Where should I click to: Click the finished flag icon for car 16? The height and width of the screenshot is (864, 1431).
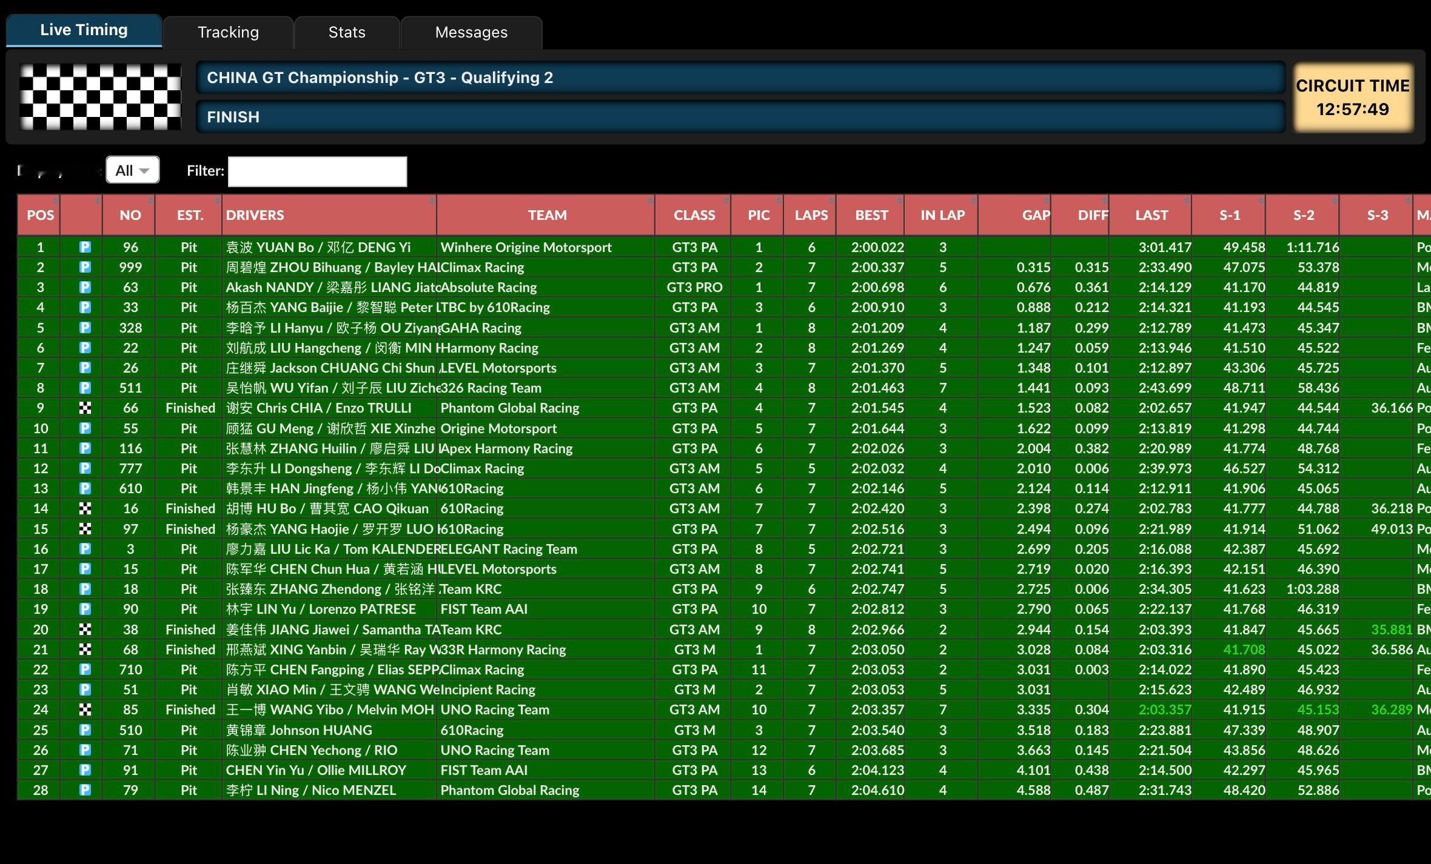[x=85, y=508]
